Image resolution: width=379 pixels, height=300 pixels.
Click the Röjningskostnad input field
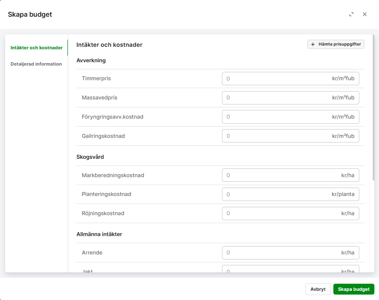276,214
